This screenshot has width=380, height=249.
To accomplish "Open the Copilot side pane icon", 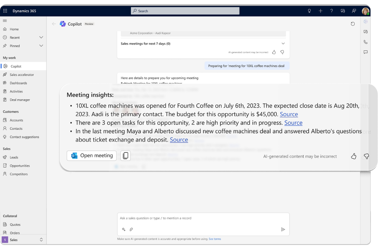I will (365, 22).
